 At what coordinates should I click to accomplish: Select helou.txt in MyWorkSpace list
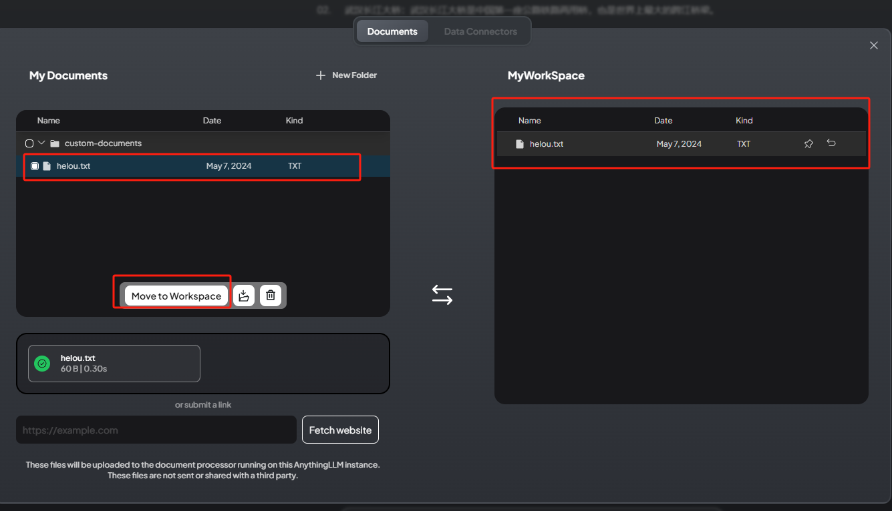coord(547,144)
